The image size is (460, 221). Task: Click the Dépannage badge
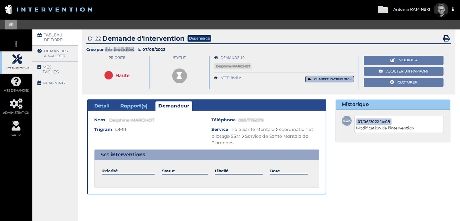point(199,38)
